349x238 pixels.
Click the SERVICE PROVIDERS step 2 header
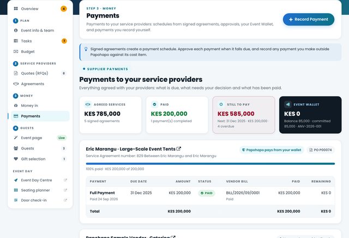(34, 63)
